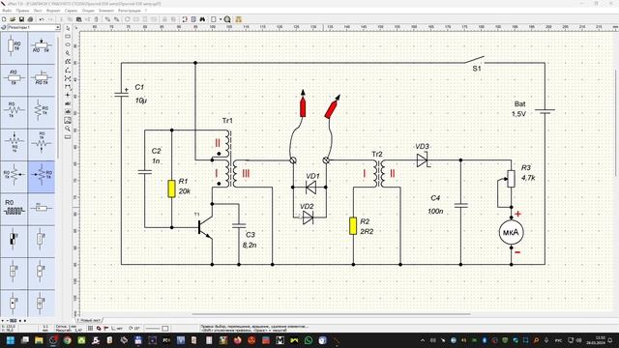619x348 pixels.
Task: Create a new document with the toolbar icon
Action: (4, 19)
